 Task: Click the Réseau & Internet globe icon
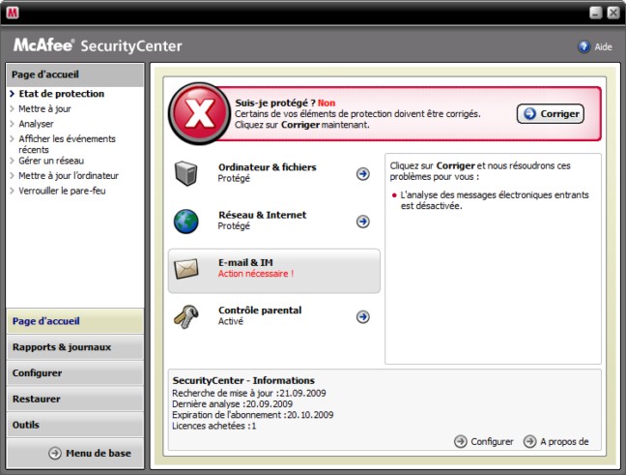click(x=186, y=222)
